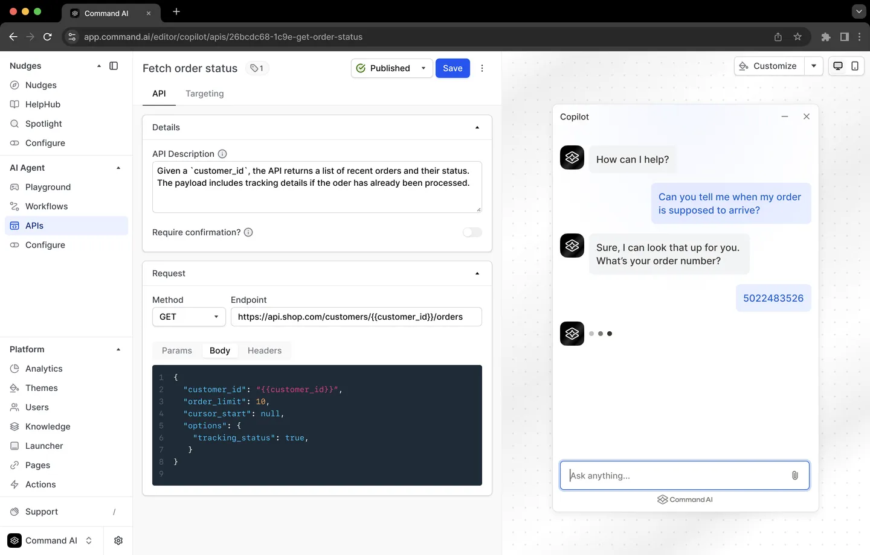
Task: Click the Save button
Action: 453,68
